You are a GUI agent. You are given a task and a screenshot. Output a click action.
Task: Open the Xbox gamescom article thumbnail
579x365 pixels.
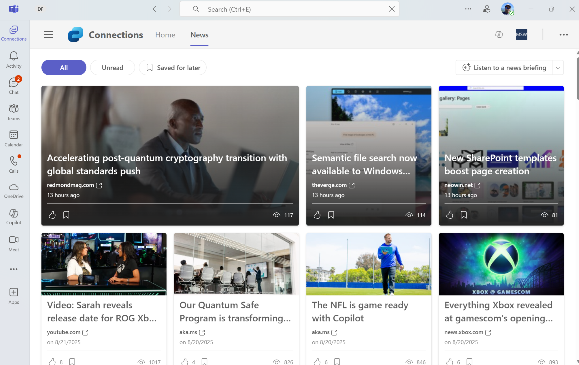click(501, 264)
